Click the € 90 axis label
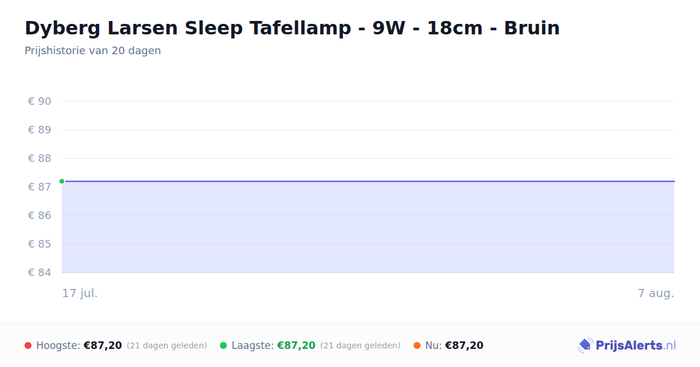The image size is (700, 367). pyautogui.click(x=40, y=101)
